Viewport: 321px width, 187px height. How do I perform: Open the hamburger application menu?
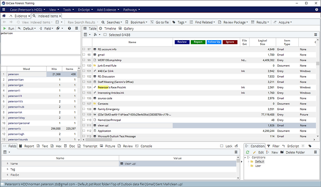pos(4,9)
